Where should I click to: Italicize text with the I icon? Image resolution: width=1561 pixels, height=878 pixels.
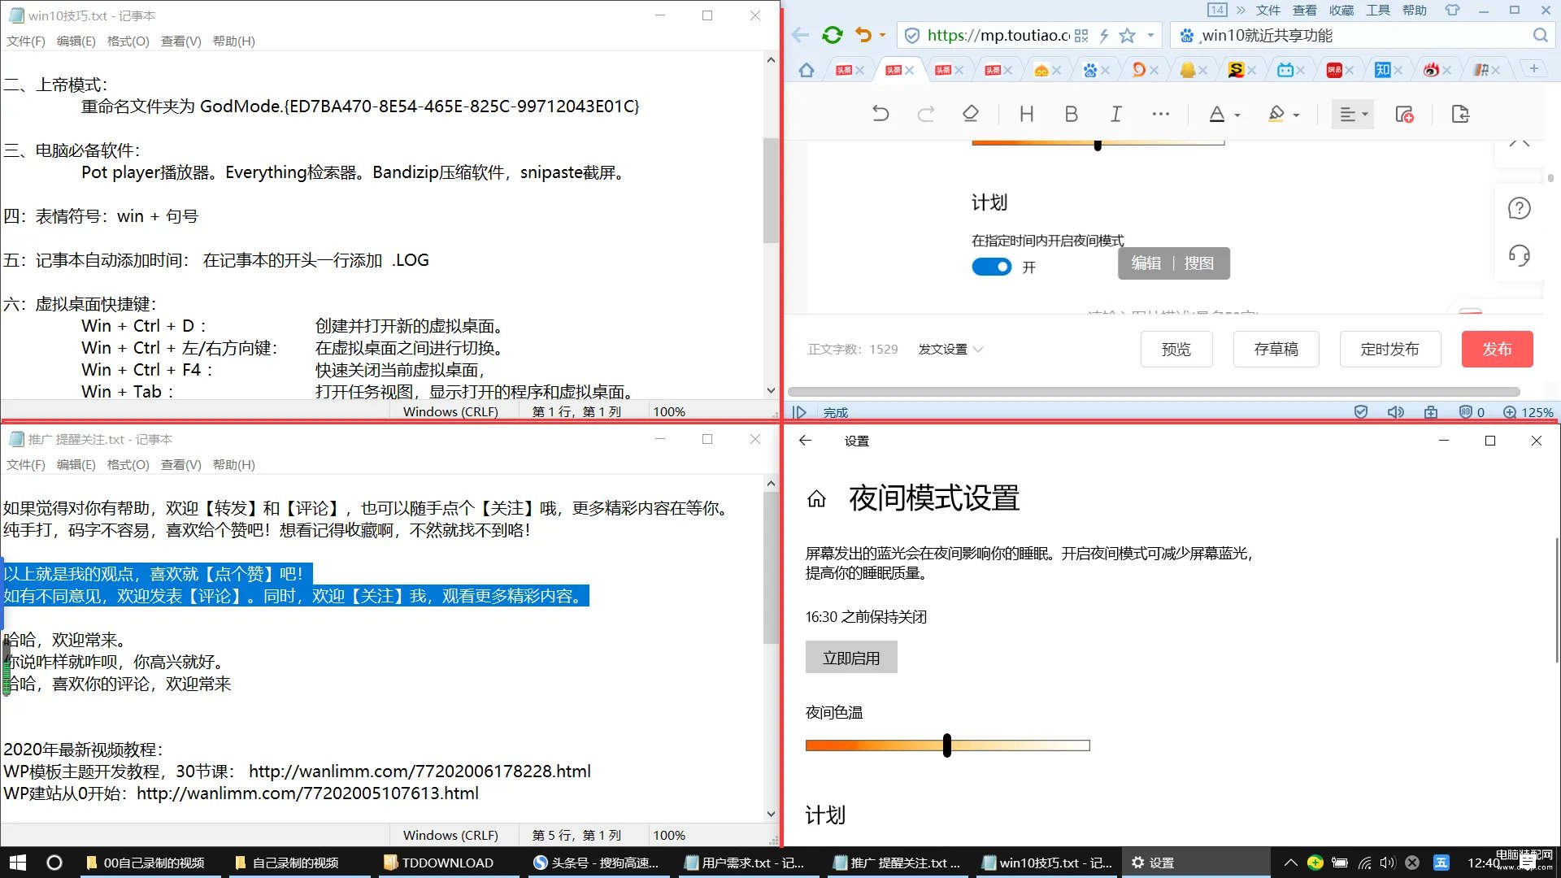pos(1115,114)
